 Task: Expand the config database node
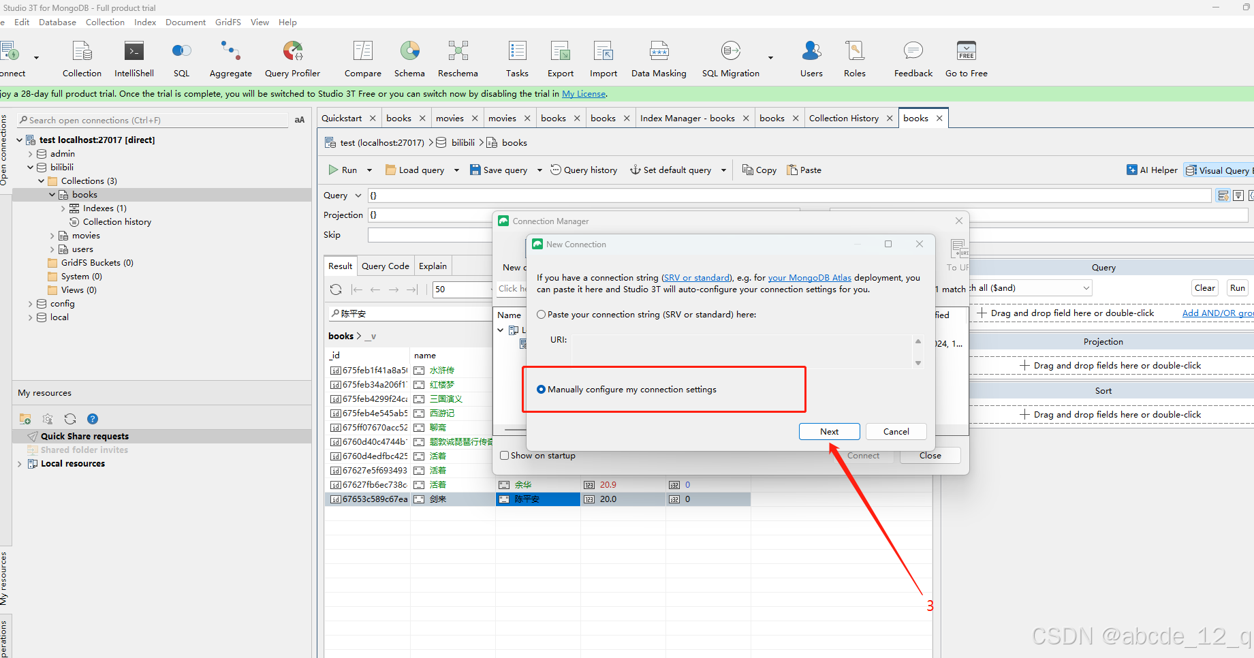pyautogui.click(x=30, y=304)
